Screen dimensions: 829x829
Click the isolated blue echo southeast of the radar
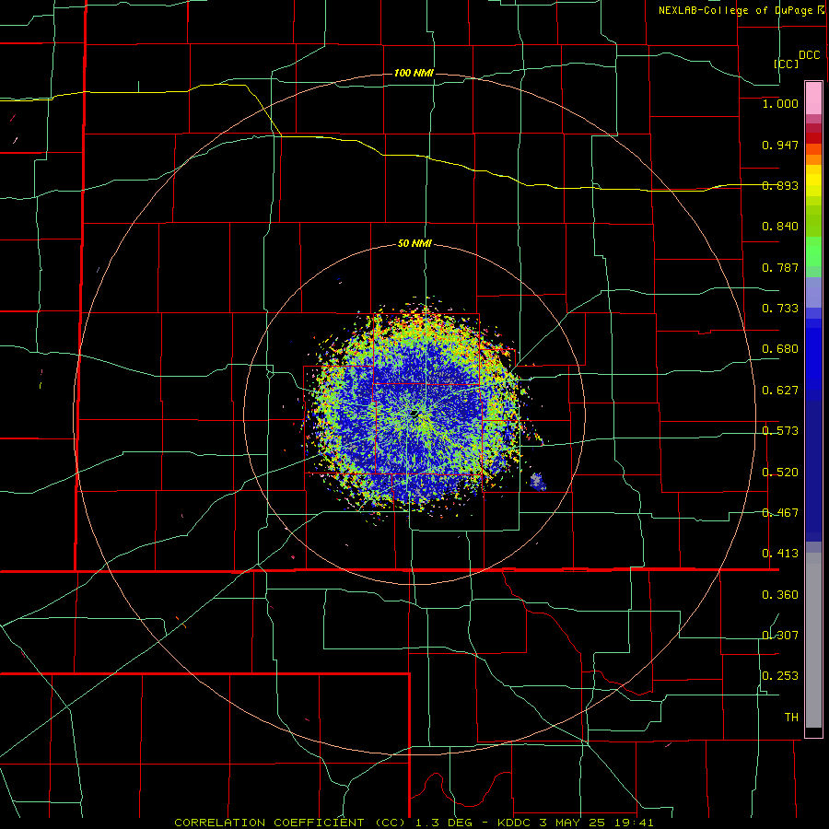pyautogui.click(x=538, y=482)
